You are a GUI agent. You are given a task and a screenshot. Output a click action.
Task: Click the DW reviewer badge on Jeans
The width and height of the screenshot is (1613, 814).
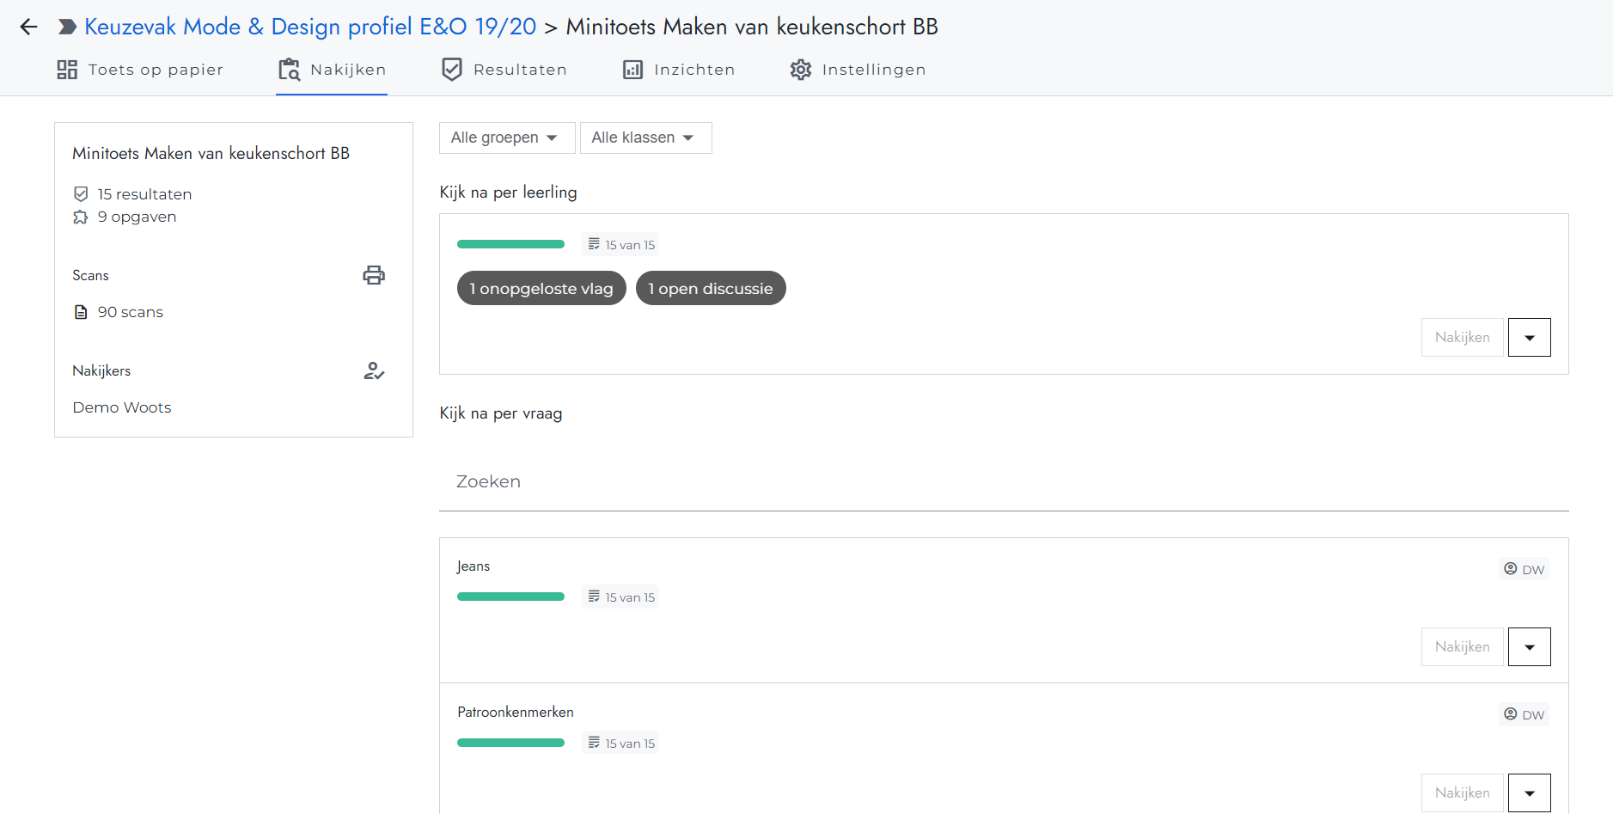[1524, 569]
